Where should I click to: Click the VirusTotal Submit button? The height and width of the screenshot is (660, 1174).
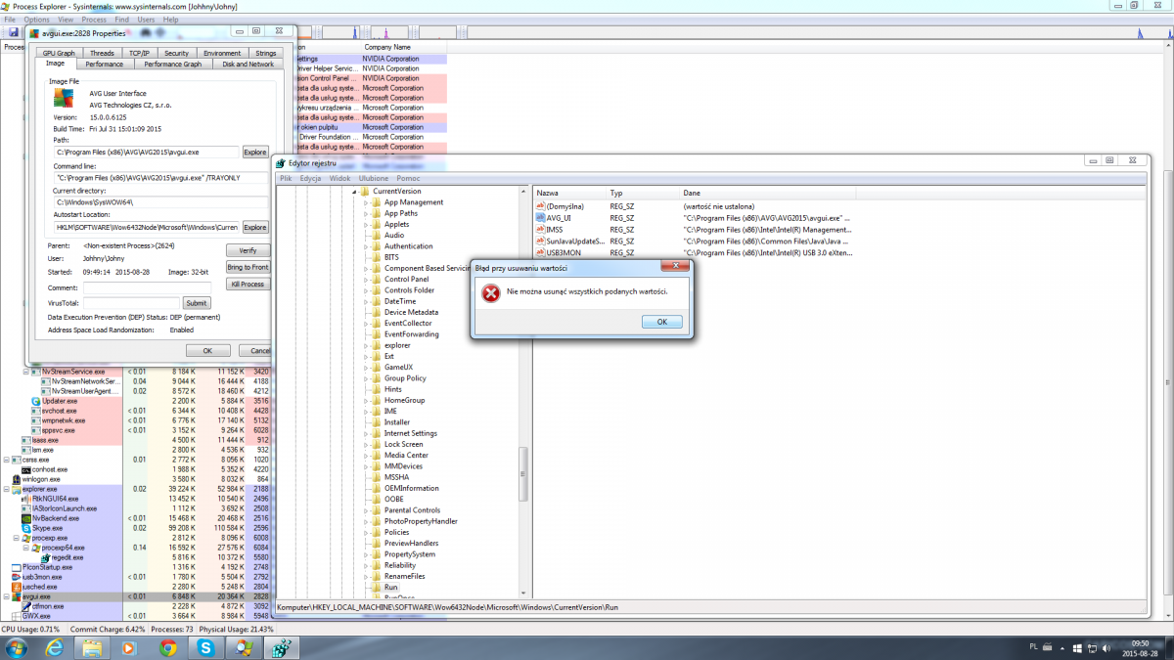click(197, 303)
